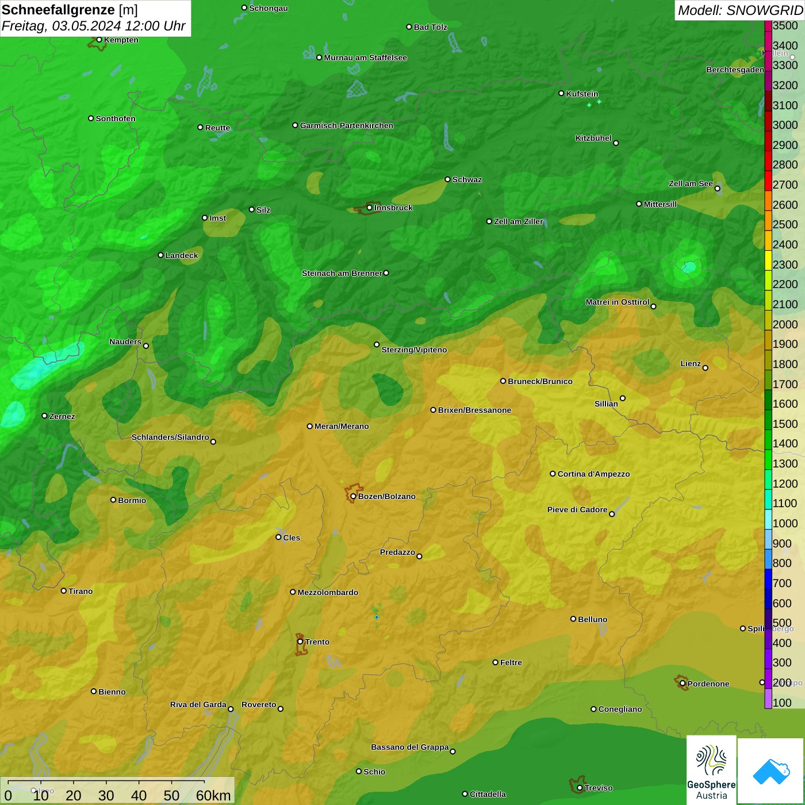The width and height of the screenshot is (805, 805).
Task: Click the 'Garmisch-Partenkirchen' label
Action: coord(347,125)
